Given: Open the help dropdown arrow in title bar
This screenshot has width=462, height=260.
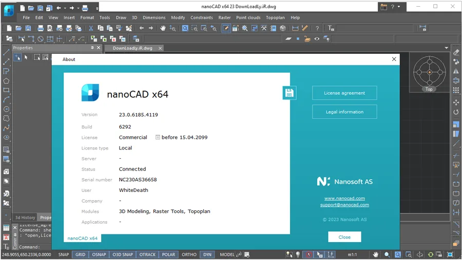Looking at the screenshot, I should pos(399,7).
